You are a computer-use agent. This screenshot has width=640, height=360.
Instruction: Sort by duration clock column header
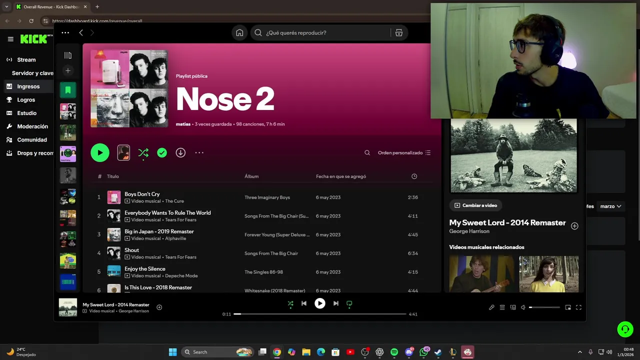(x=414, y=176)
